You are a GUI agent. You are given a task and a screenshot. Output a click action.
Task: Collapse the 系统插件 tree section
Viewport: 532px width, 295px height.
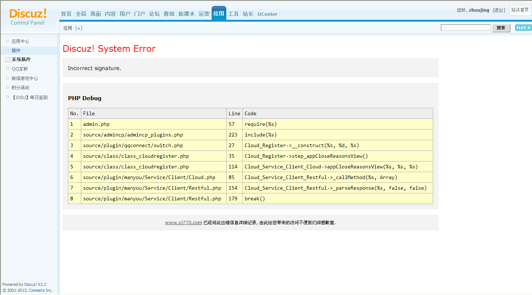(7, 60)
